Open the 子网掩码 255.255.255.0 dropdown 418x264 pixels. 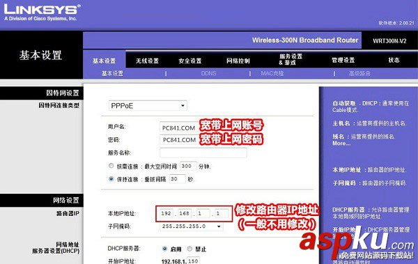(x=192, y=226)
